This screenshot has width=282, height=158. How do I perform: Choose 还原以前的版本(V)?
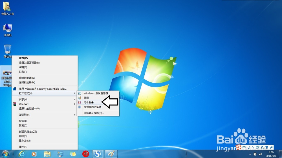[x=45, y=109]
